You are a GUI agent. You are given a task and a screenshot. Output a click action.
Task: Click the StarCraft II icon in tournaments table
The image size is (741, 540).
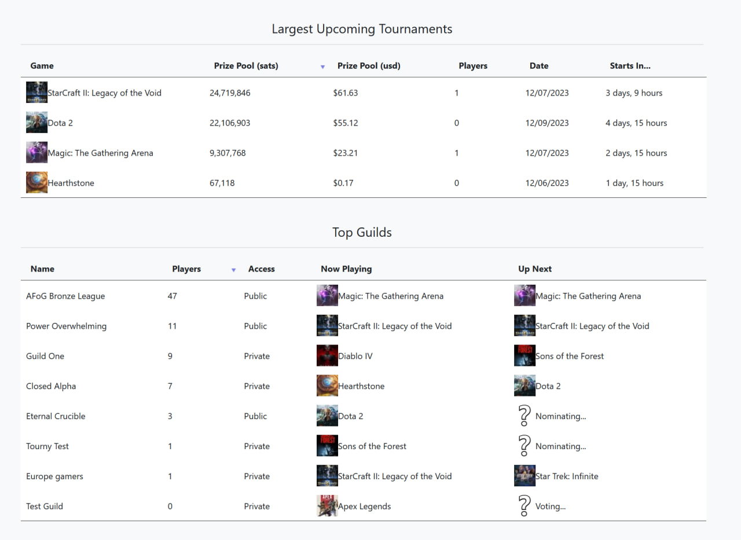click(x=36, y=93)
